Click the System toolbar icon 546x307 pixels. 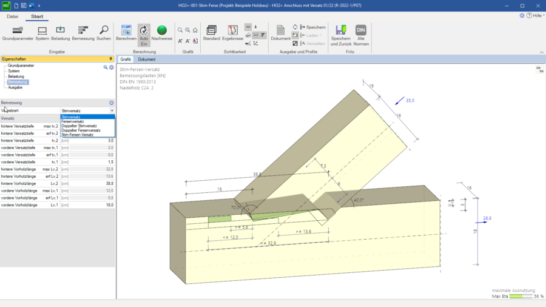pos(42,32)
